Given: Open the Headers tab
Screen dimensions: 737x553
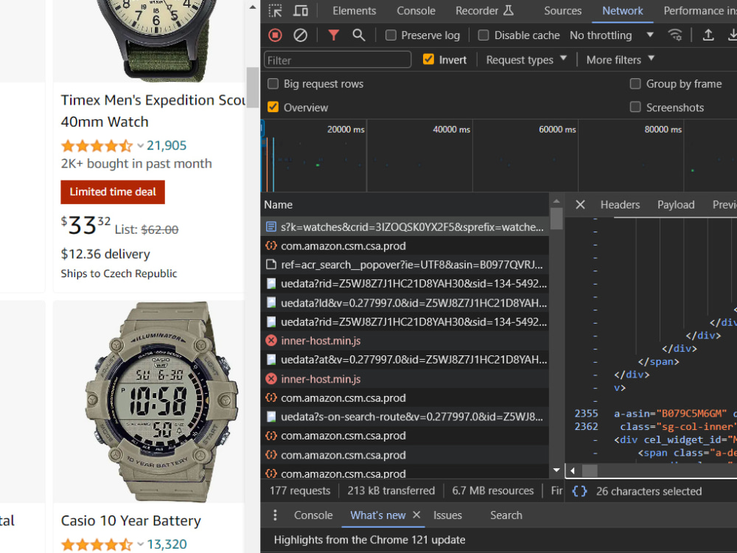Looking at the screenshot, I should pos(620,204).
